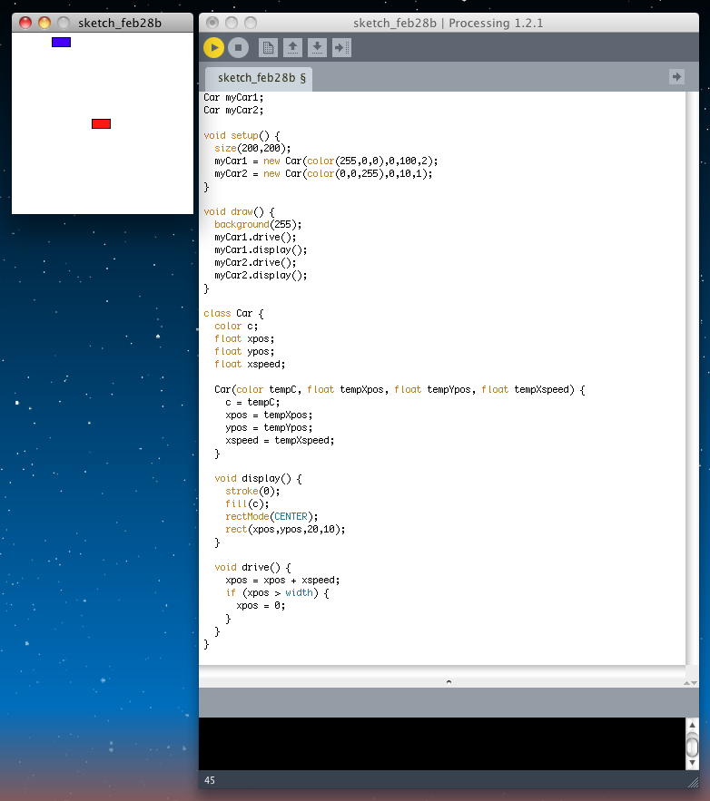Viewport: 710px width, 801px height.
Task: Click the 'myCar1.display();' line
Action: pyautogui.click(x=261, y=250)
